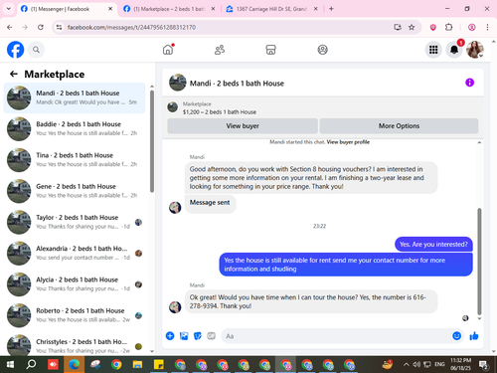Bookmark this page with the star
The height and width of the screenshot is (373, 497).
[x=412, y=27]
